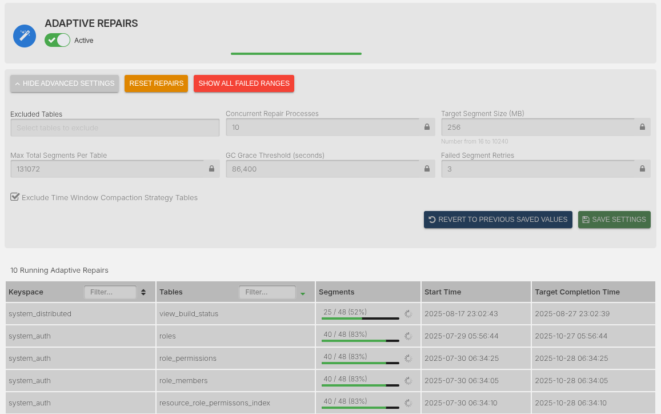This screenshot has height=414, width=661.
Task: Click the Keyspace filter input field
Action: (x=110, y=292)
